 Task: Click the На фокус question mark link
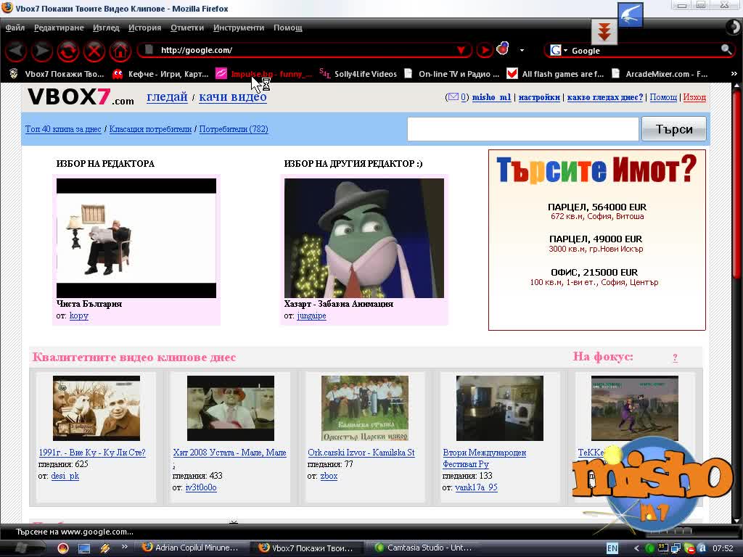676,358
